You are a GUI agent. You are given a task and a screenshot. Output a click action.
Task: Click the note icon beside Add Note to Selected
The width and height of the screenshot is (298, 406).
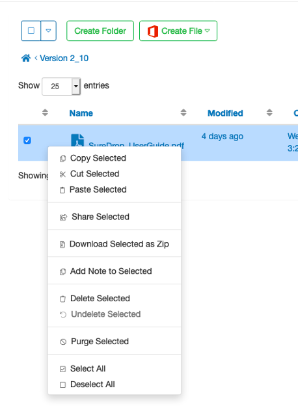[x=62, y=271]
